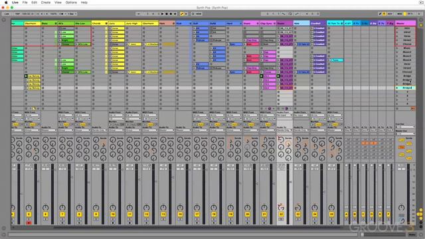Image resolution: width=425 pixels, height=239 pixels.
Task: Open the Cue Out chooser
Action: 405,127
